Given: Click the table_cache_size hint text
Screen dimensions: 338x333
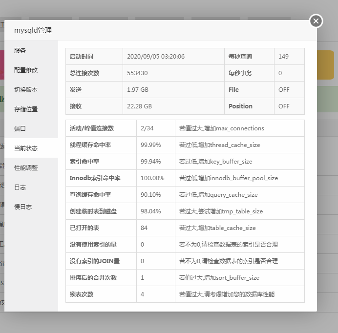Looking at the screenshot, I should [217, 228].
